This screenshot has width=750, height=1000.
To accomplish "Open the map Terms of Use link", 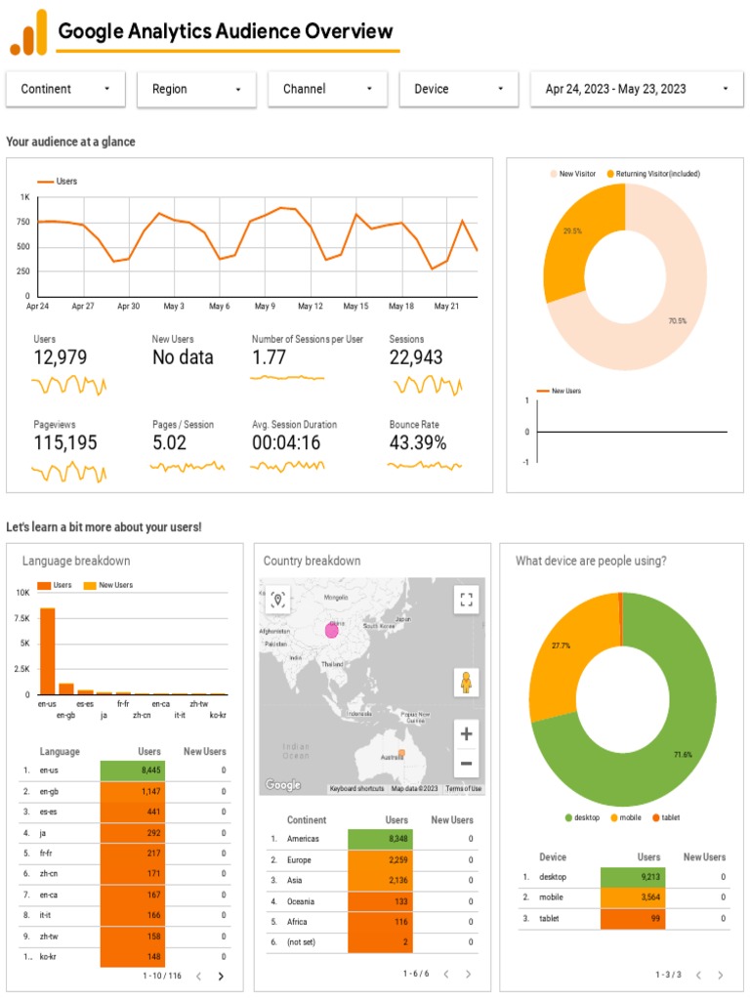I will (464, 789).
